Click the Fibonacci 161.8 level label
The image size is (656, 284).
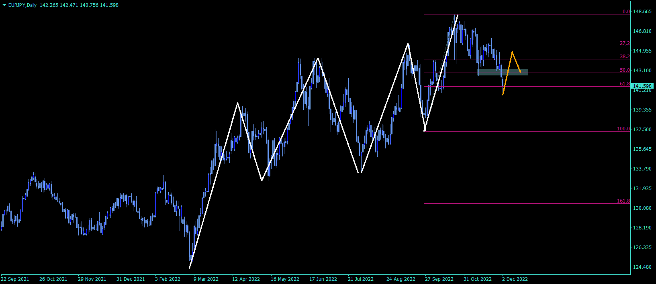[623, 201]
